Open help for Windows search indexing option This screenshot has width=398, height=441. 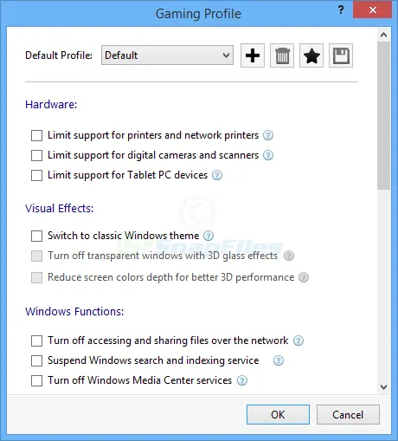pyautogui.click(x=279, y=360)
